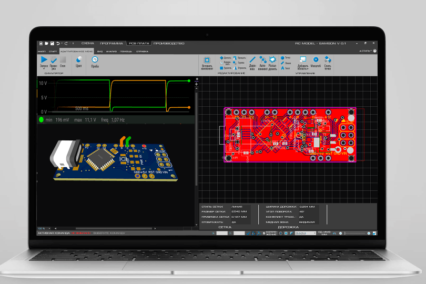Viewport: 426px width, 284px height.
Task: Toggle the circle snap mode in status bar
Action: point(281,233)
